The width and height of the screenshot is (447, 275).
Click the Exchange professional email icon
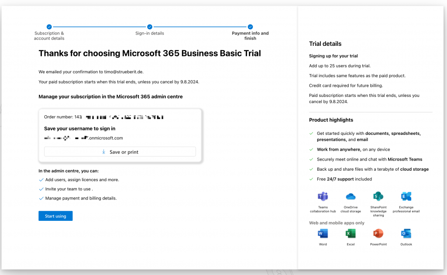406,196
